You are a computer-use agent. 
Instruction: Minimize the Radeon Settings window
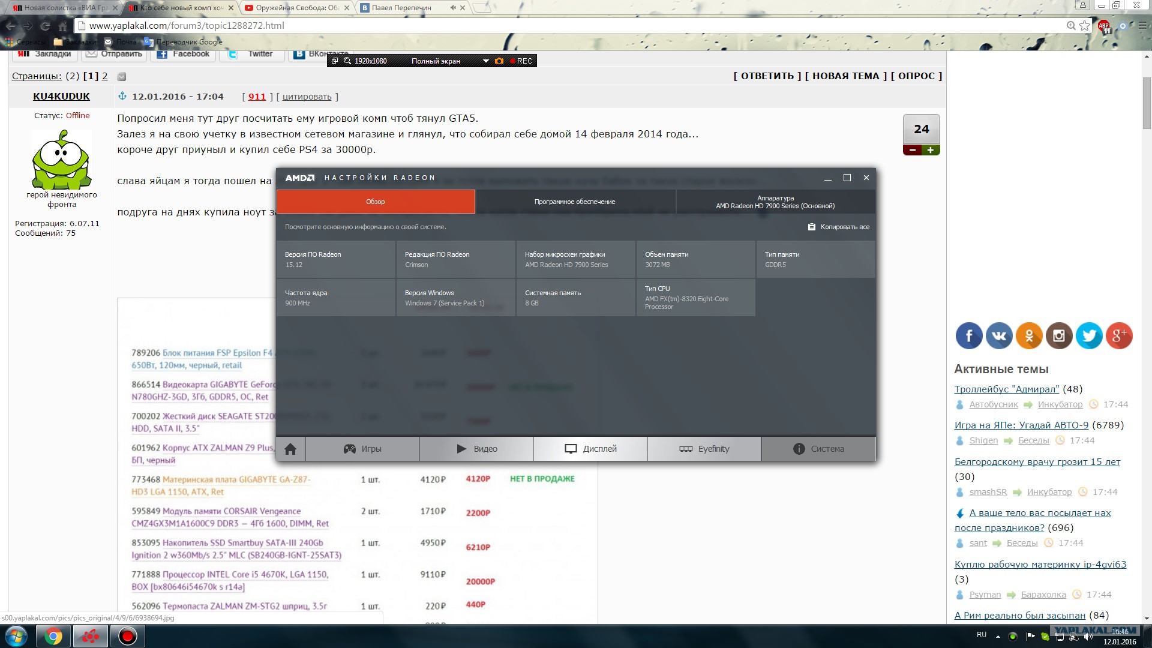click(828, 178)
